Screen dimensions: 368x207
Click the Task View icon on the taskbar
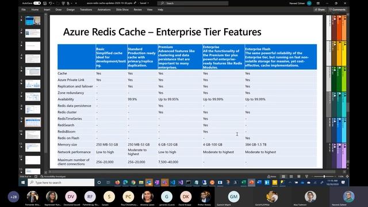click(108, 183)
